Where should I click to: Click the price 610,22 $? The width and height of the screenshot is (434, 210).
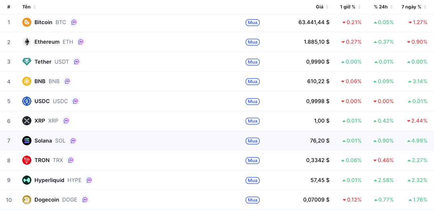(318, 82)
